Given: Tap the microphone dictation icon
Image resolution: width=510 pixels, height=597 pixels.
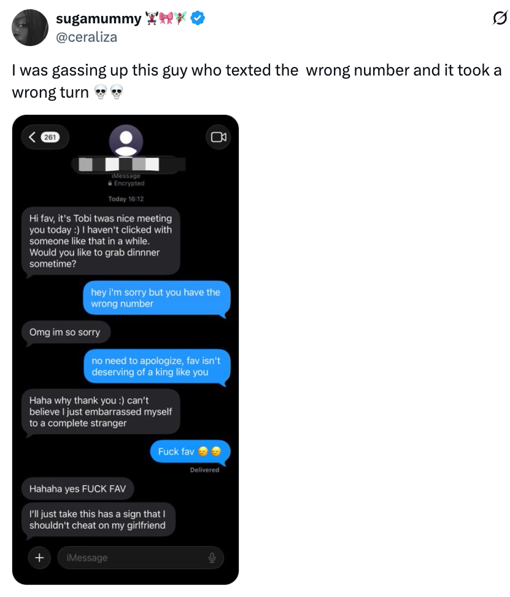Looking at the screenshot, I should 212,558.
